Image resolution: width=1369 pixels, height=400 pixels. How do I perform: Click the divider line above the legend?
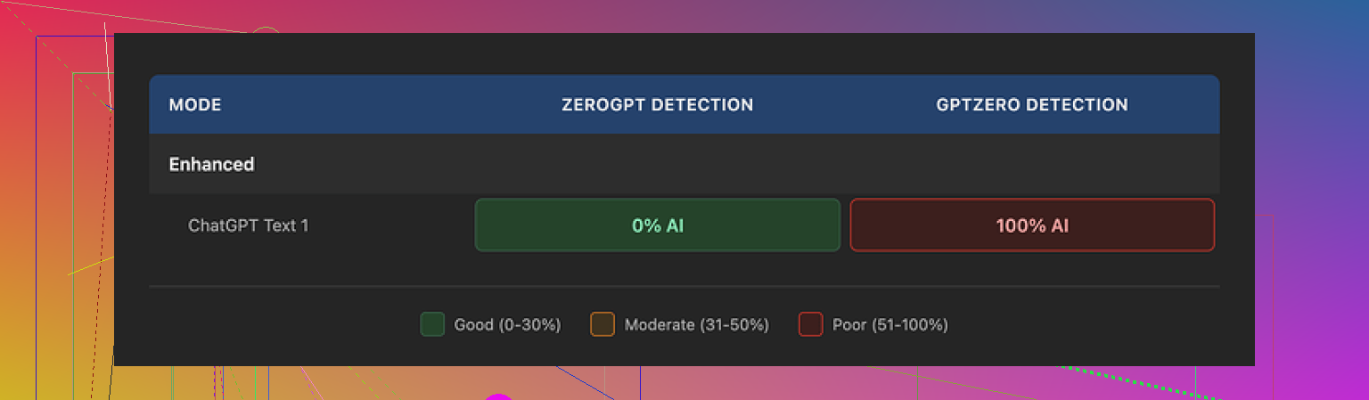684,287
